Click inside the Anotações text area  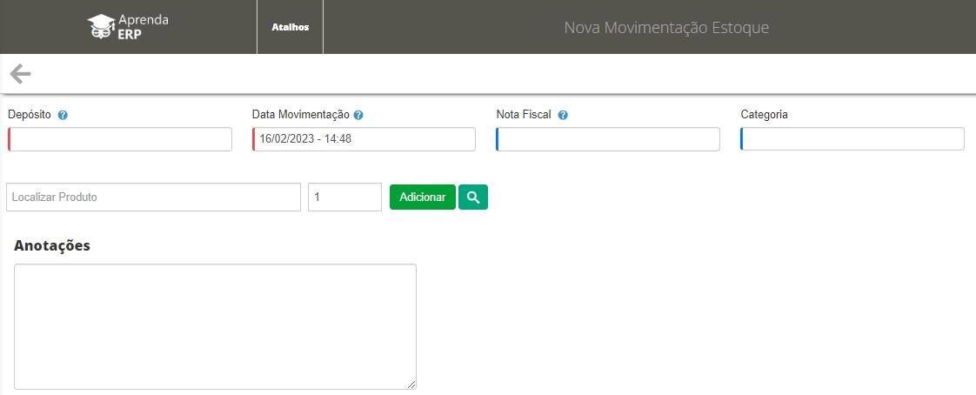click(215, 326)
